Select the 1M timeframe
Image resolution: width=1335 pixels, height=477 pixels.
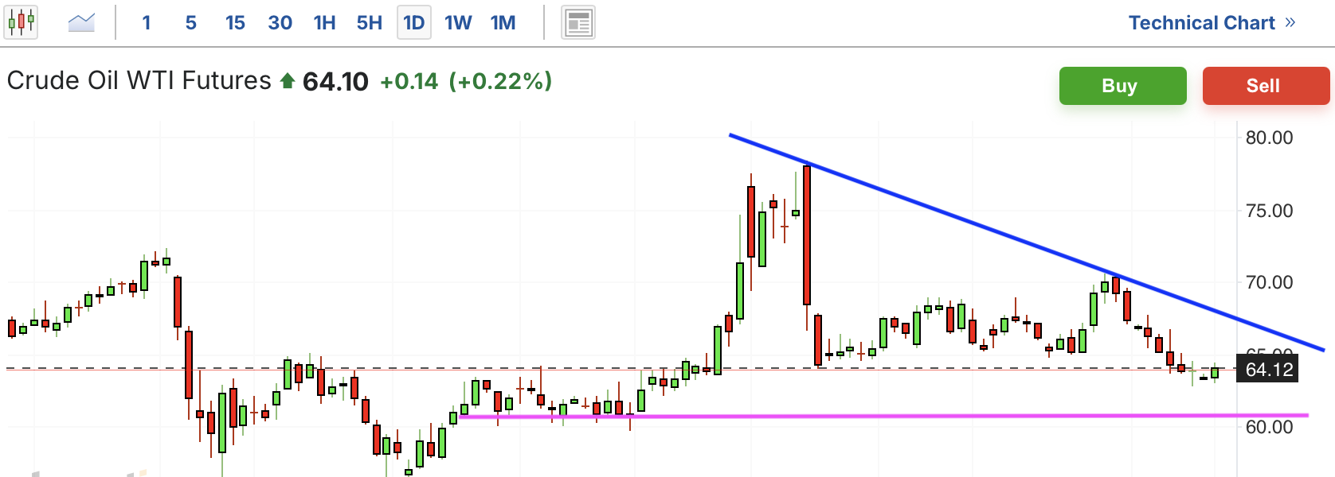503,22
